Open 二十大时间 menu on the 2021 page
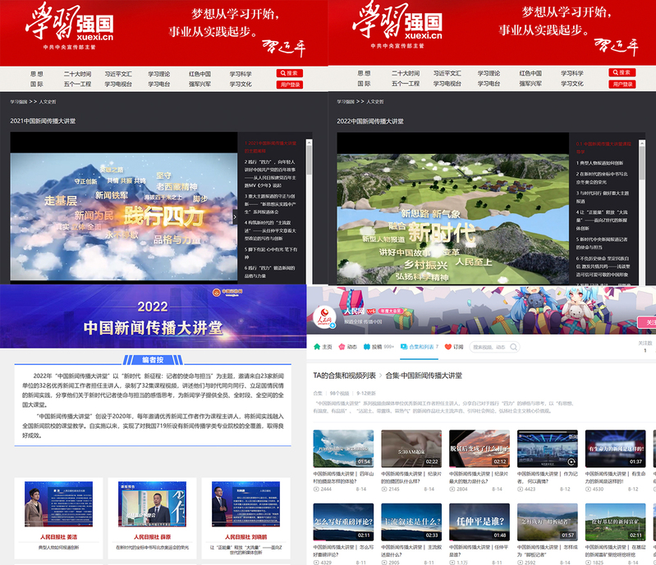Image resolution: width=656 pixels, height=565 pixels. [77, 74]
